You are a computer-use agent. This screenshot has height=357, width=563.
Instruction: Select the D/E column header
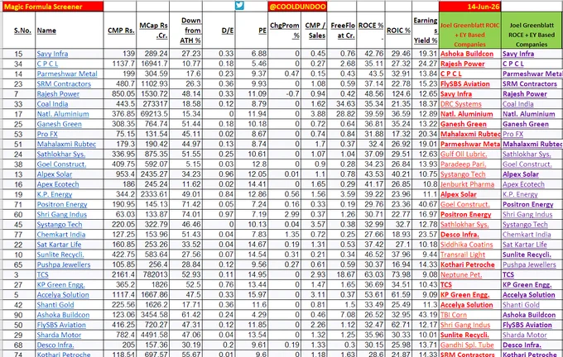point(219,31)
